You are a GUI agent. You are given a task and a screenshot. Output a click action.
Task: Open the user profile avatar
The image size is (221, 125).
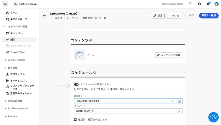pos(216,4)
